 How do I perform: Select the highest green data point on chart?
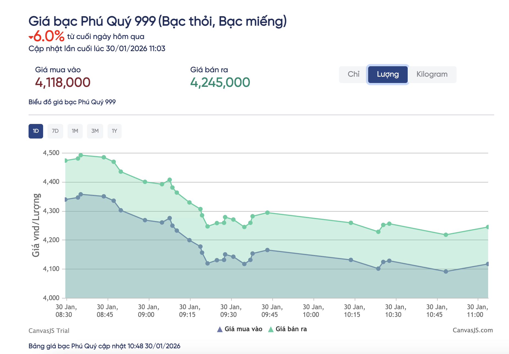[80, 155]
